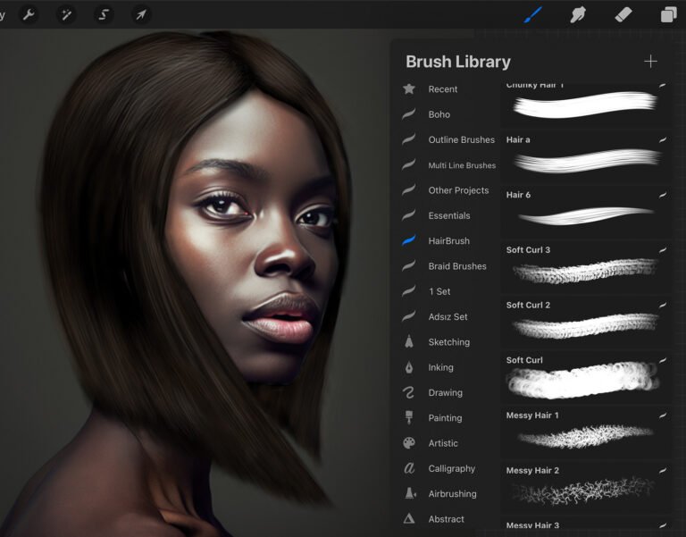This screenshot has height=537, width=686.
Task: Open the Actions wrench menu
Action: [x=29, y=15]
